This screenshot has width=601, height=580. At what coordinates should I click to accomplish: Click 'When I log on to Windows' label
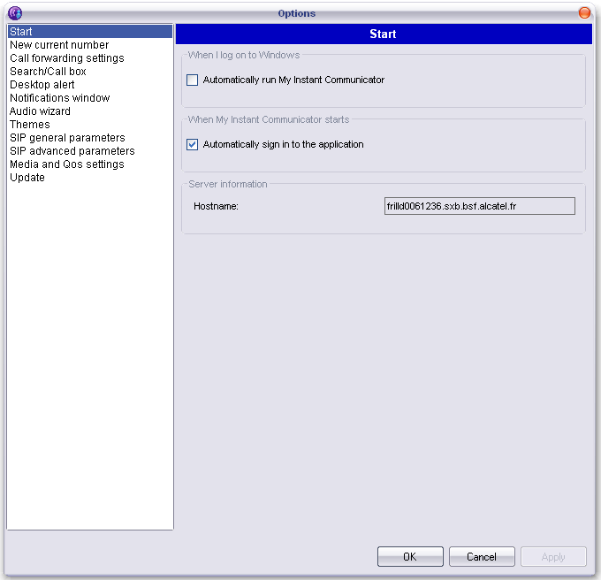(x=244, y=55)
